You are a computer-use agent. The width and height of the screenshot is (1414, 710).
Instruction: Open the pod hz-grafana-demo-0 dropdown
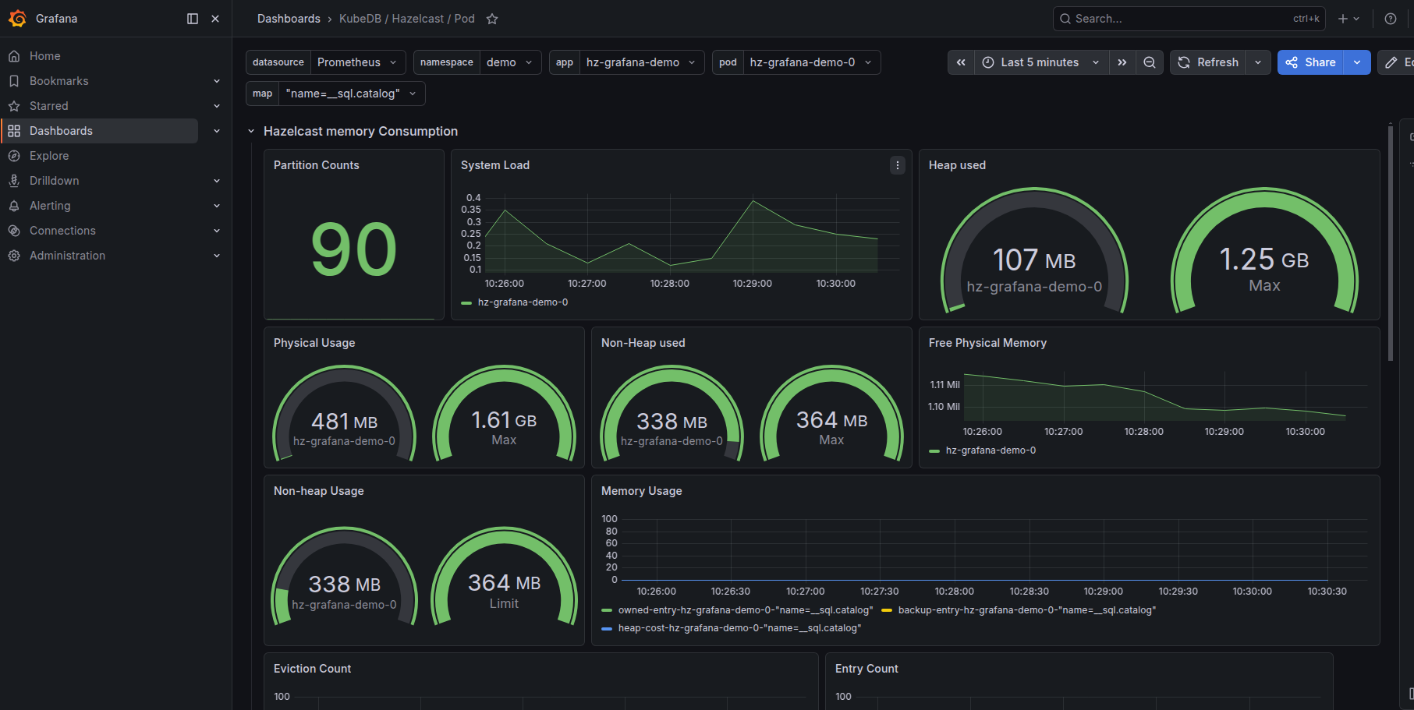(812, 62)
